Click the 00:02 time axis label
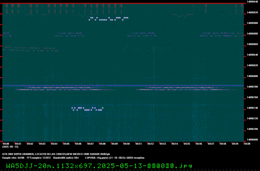 pos(30,144)
